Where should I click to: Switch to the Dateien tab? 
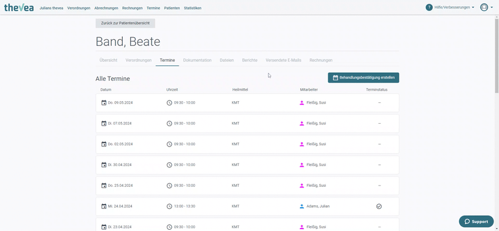point(227,60)
